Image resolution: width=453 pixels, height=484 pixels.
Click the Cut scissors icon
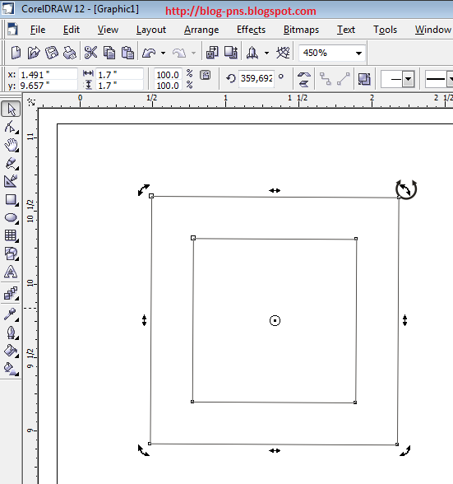coord(90,53)
